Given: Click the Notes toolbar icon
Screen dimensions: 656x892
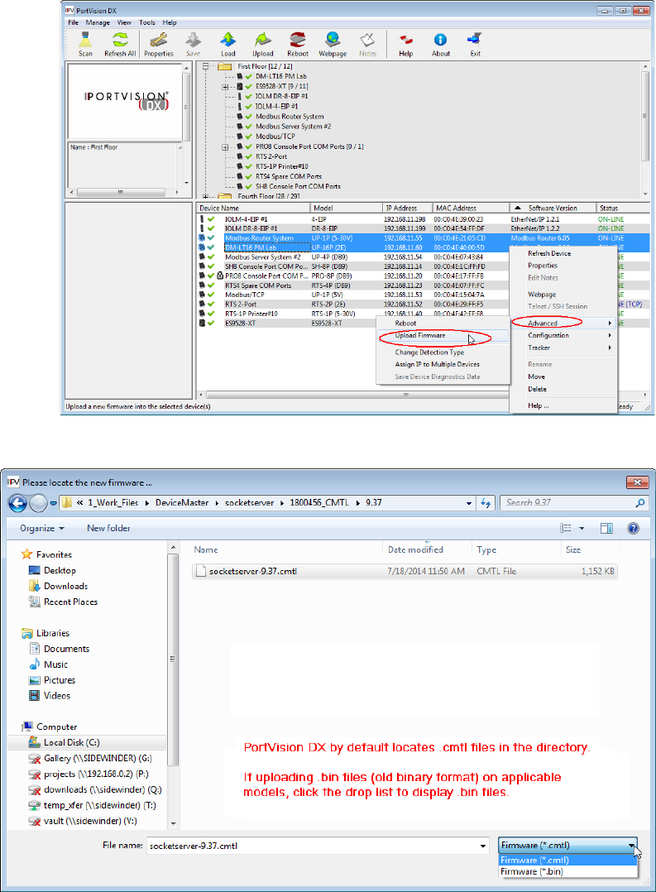Looking at the screenshot, I should [x=367, y=45].
